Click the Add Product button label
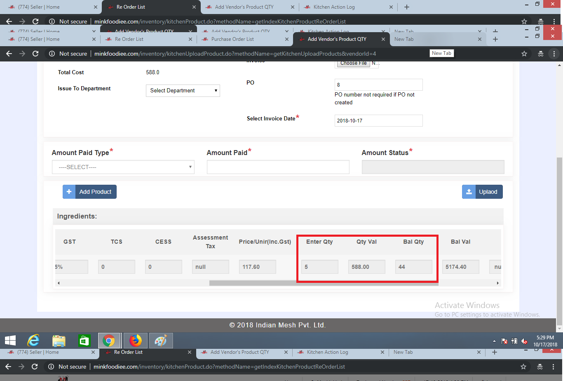This screenshot has height=381, width=563. tap(95, 192)
